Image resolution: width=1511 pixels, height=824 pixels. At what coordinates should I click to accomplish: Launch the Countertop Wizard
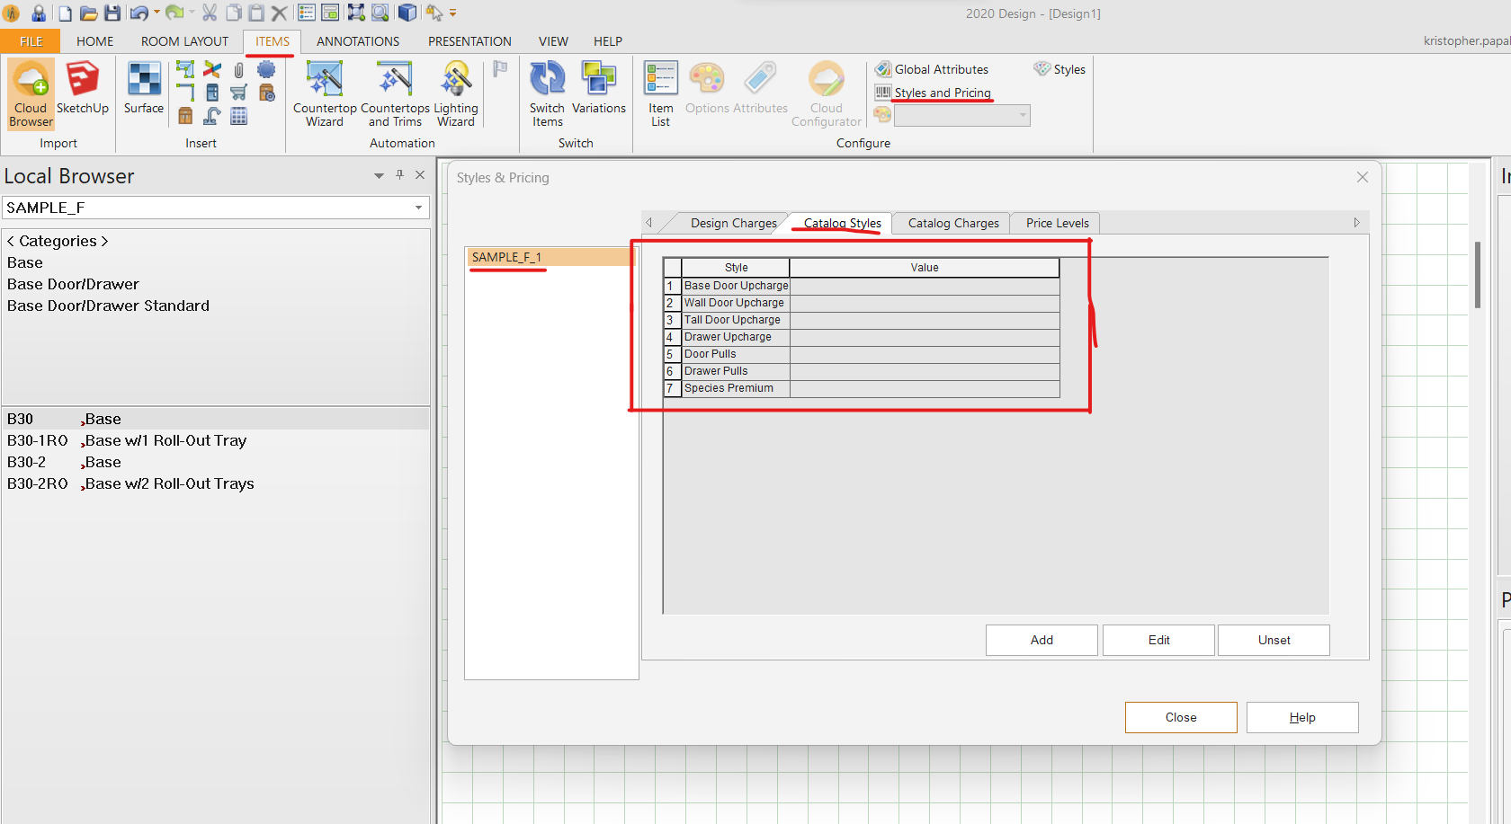[x=325, y=93]
